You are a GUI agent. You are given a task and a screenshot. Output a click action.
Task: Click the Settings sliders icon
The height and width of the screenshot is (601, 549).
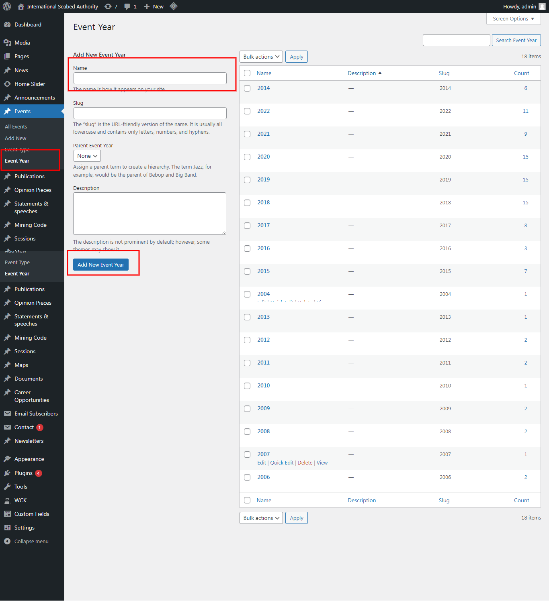click(7, 528)
